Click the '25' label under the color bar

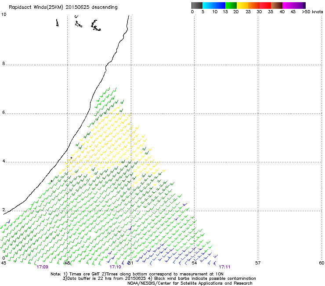(x=248, y=12)
